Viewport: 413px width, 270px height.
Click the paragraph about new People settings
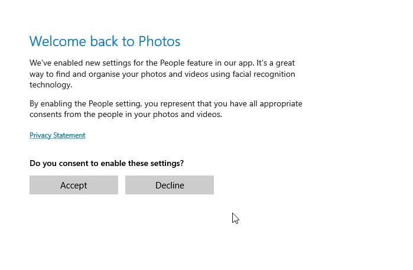[x=162, y=74]
